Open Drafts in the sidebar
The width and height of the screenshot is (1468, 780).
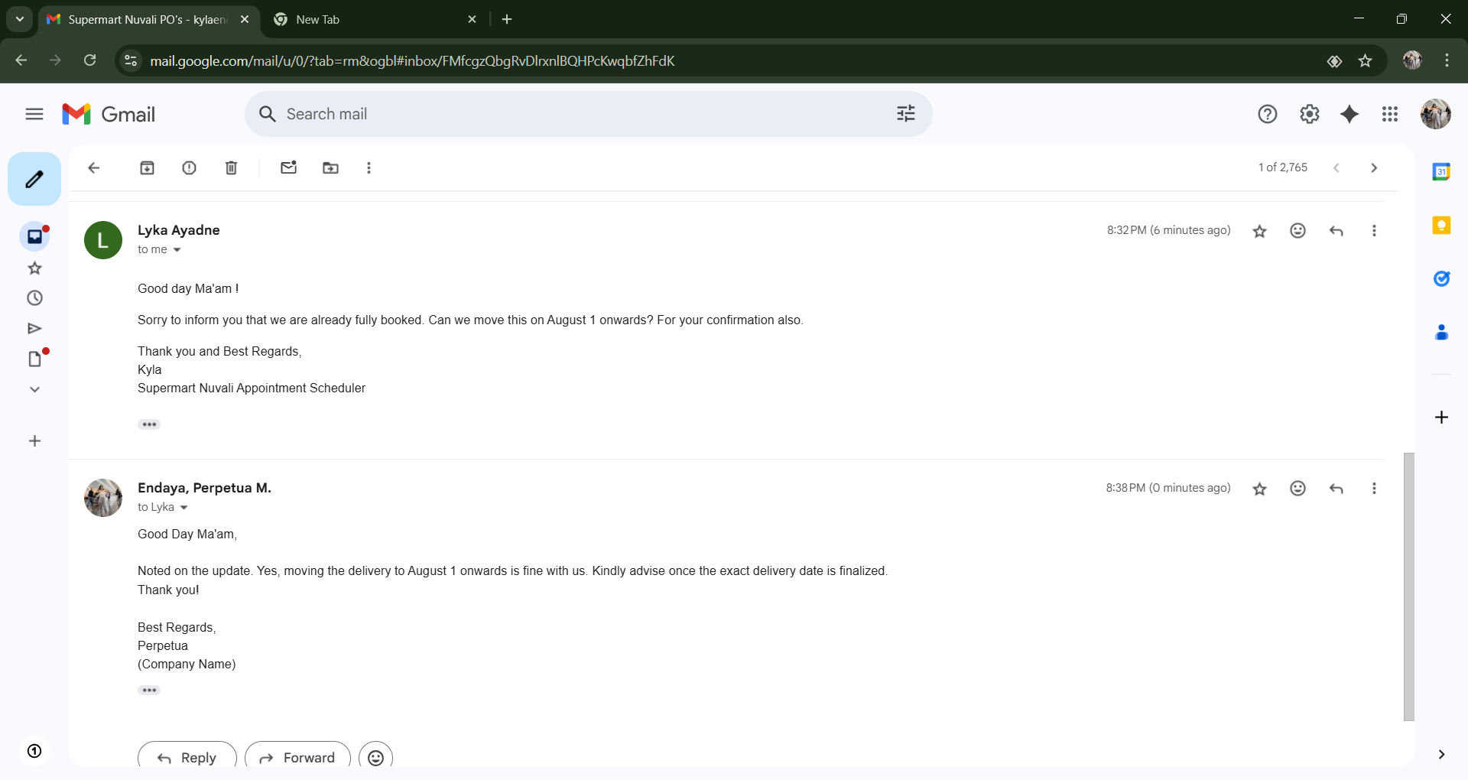point(34,359)
